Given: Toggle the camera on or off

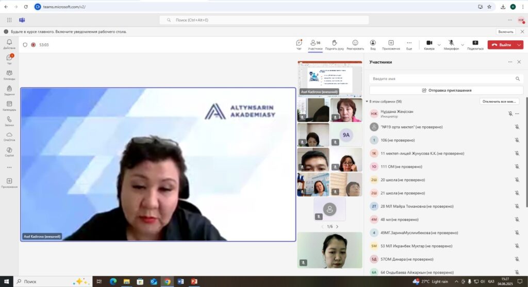Looking at the screenshot, I should pos(429,45).
